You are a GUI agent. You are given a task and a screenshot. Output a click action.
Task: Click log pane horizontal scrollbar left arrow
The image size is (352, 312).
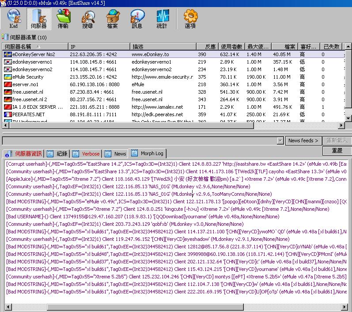pyautogui.click(x=8, y=307)
